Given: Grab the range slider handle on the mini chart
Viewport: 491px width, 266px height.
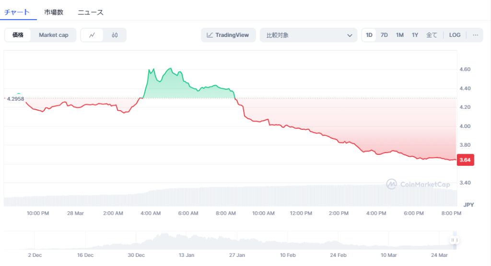Looking at the screenshot, I should (453, 240).
